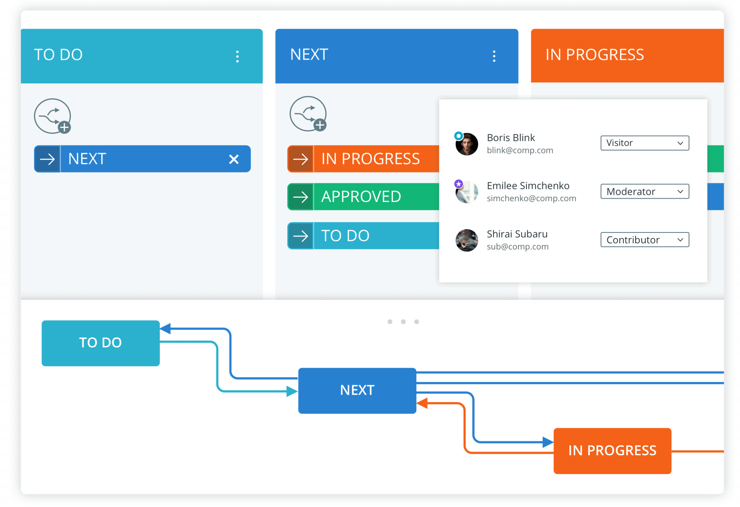Image resolution: width=740 pixels, height=507 pixels.
Task: Open Shirai Subaru's Contributor role dropdown
Action: coord(644,240)
